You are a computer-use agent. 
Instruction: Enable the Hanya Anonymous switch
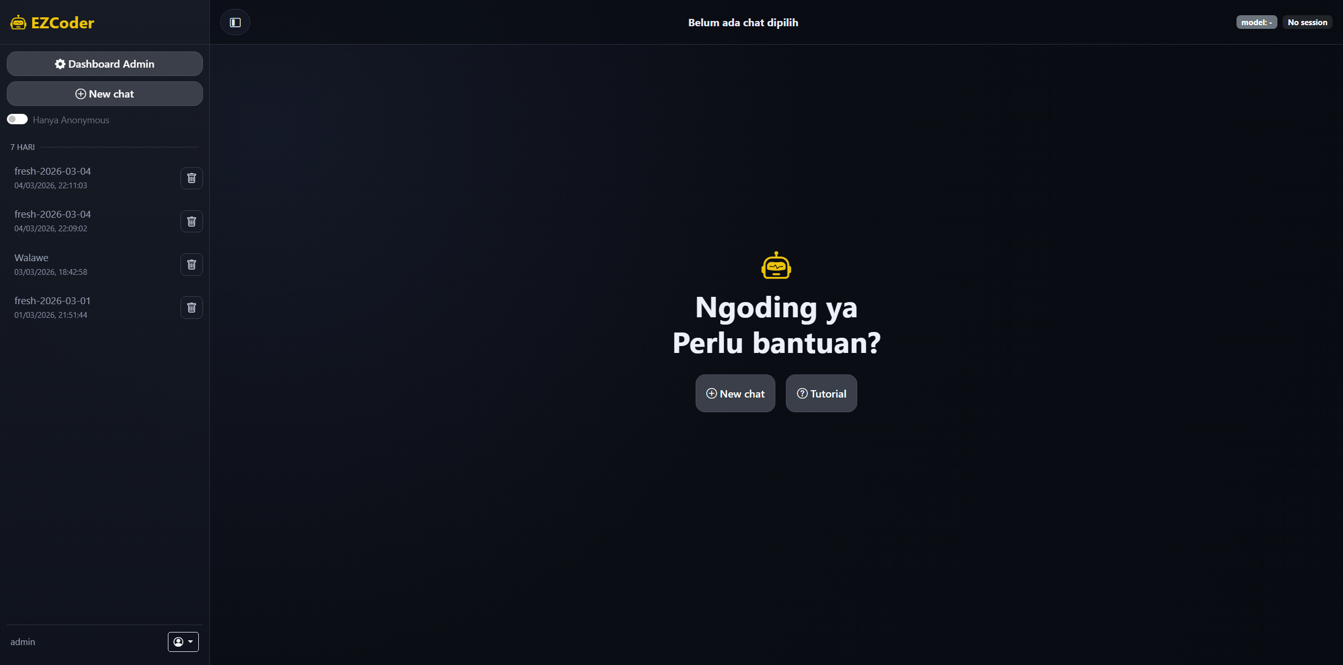pos(17,120)
